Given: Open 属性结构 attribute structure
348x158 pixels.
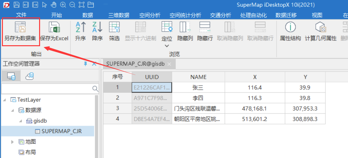Looking at the screenshot, I should click(x=290, y=32).
